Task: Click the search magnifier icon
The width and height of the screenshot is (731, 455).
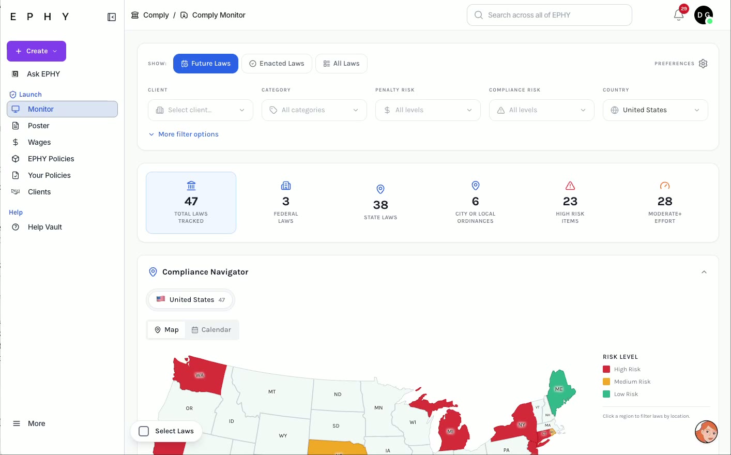Action: (x=479, y=15)
